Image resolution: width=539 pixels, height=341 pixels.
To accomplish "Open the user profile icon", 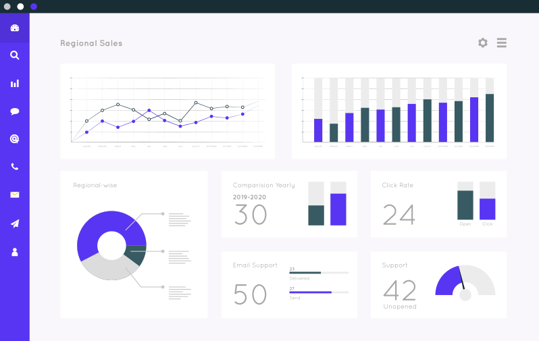I will pyautogui.click(x=15, y=252).
